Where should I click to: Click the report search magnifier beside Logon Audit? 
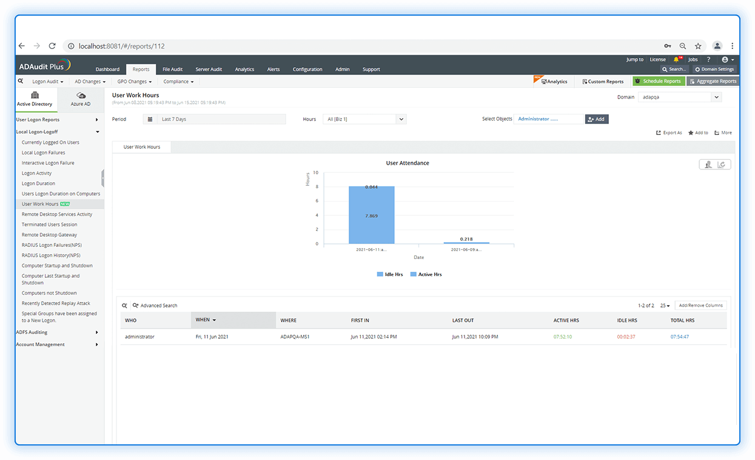[x=20, y=81]
